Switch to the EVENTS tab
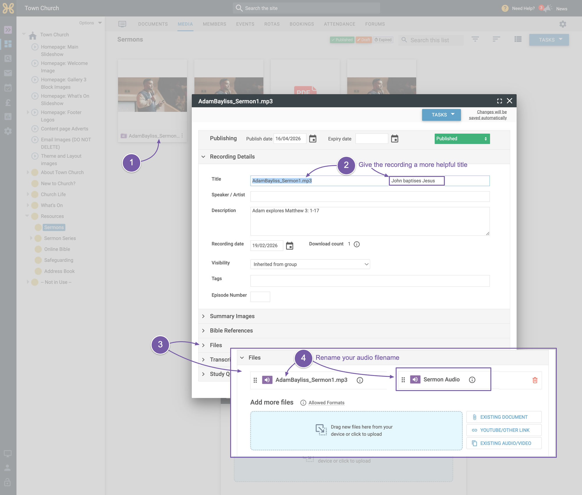This screenshot has width=582, height=495. click(x=245, y=24)
